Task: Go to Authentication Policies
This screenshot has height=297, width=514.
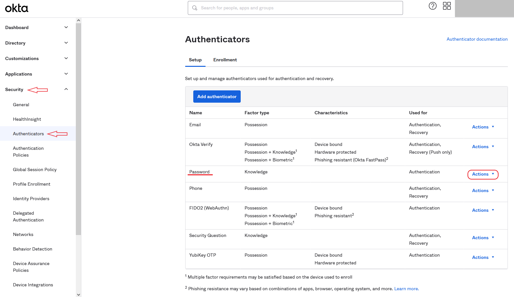Action: [x=28, y=152]
